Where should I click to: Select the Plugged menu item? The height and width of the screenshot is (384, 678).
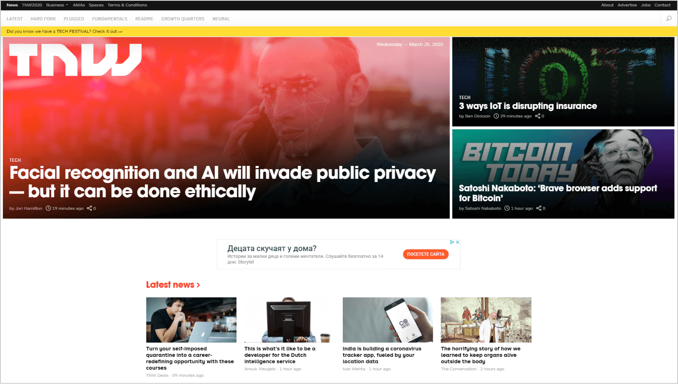[74, 19]
